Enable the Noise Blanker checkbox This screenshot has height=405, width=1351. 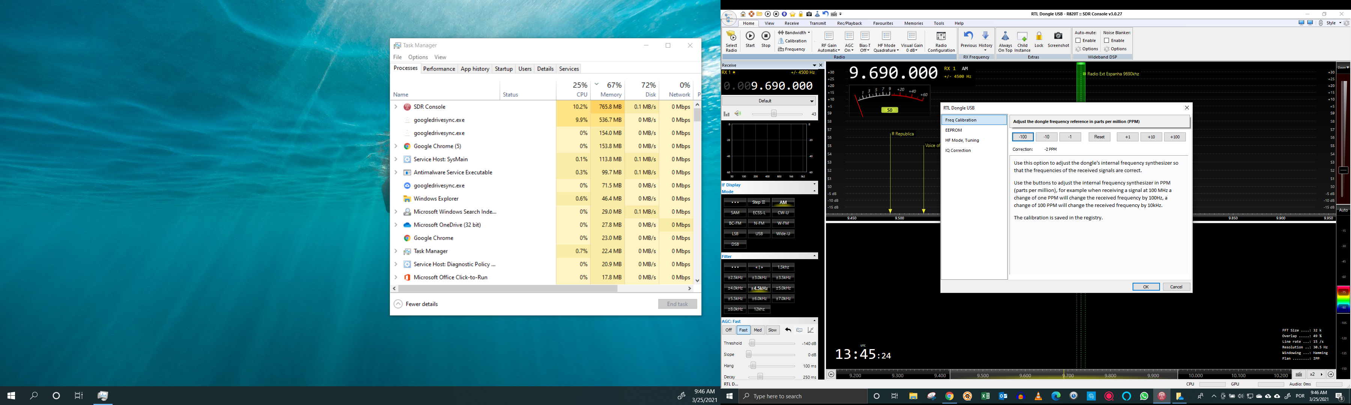(x=1106, y=40)
